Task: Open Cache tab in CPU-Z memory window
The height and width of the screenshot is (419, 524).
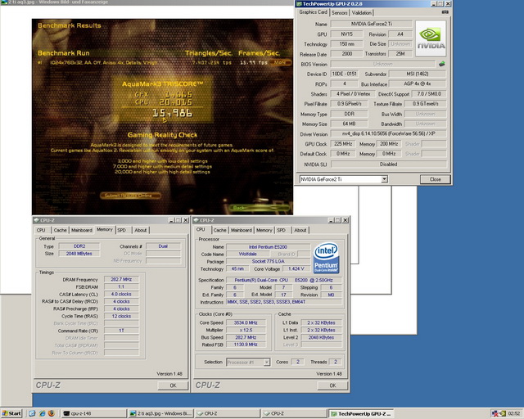Action: coord(60,230)
